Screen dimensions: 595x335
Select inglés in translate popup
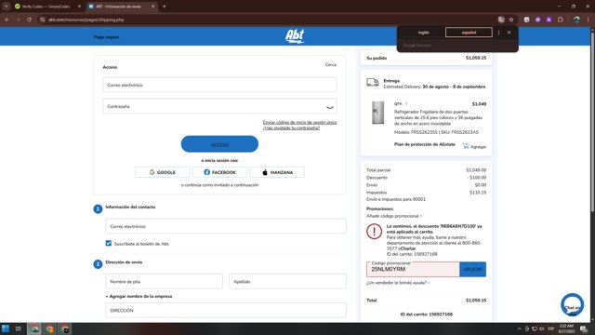coord(423,33)
